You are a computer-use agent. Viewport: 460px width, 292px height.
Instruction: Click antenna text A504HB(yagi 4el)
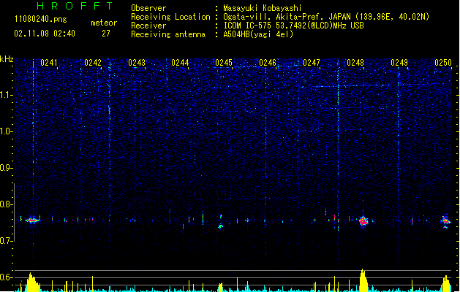pos(258,34)
